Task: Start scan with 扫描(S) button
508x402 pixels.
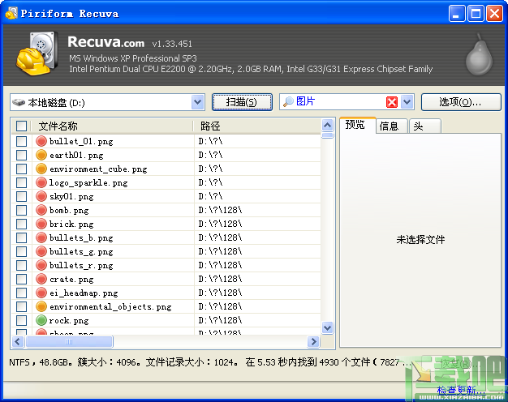Action: 242,102
